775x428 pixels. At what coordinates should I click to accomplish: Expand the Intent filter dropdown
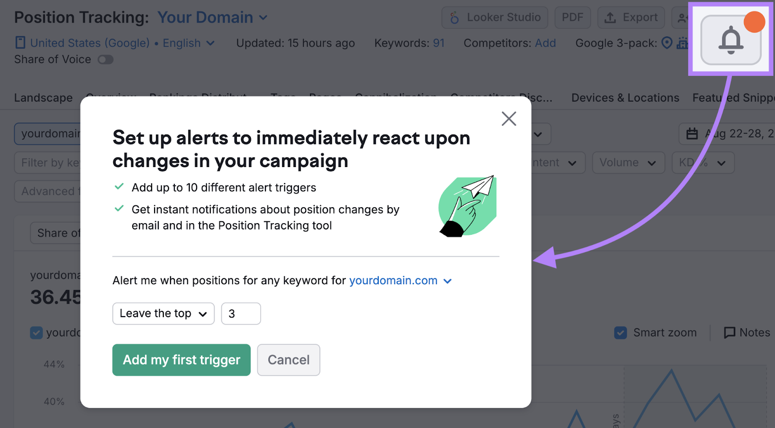[x=558, y=163]
